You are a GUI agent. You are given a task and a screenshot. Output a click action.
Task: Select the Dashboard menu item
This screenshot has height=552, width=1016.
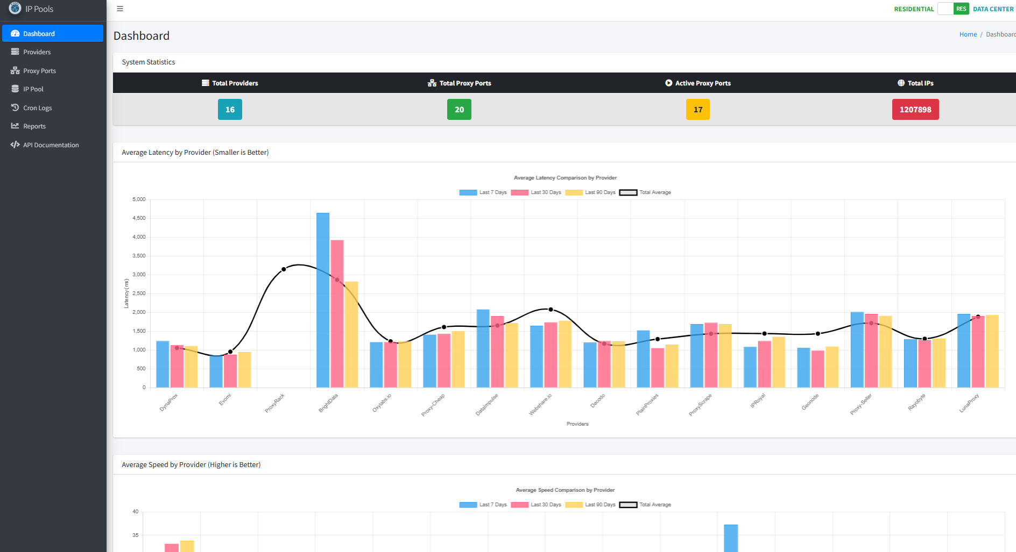click(53, 33)
